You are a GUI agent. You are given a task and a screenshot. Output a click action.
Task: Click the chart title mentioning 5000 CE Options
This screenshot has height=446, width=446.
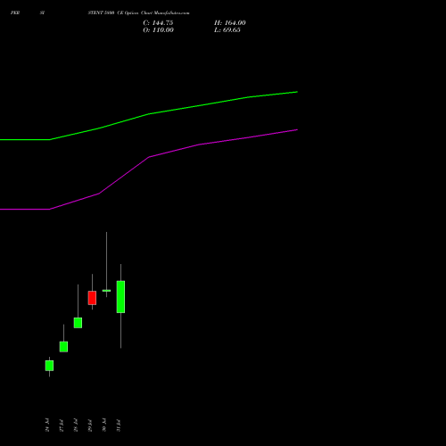coord(138,13)
